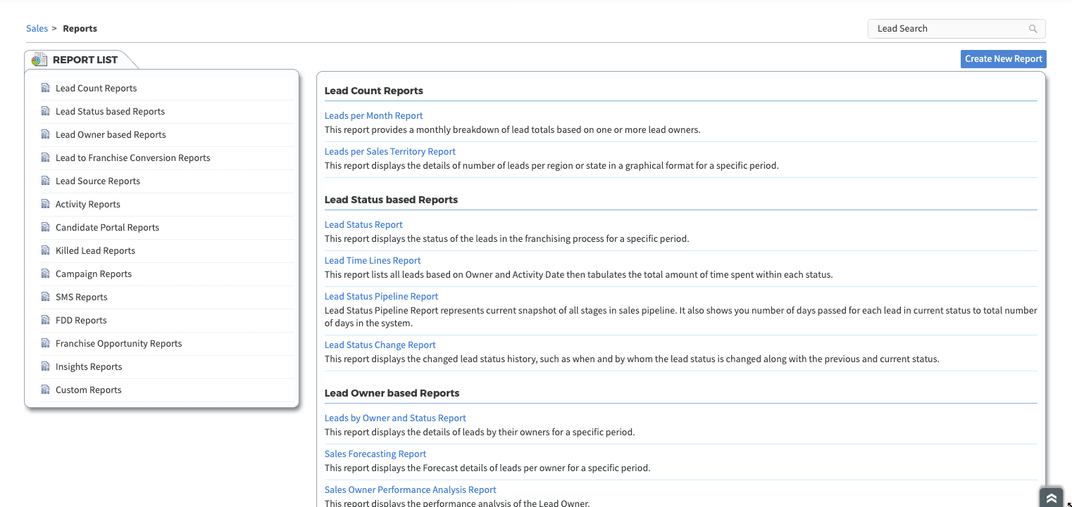This screenshot has height=507, width=1072.
Task: Select Lead Source Reports category
Action: pyautogui.click(x=98, y=181)
